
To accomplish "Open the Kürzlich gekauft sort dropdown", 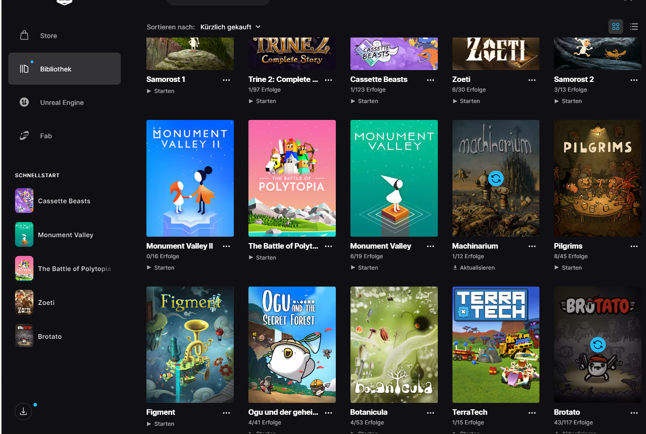I will point(231,27).
